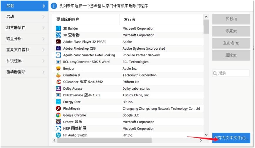Click the 3D Builder app icon
255x148 pixels.
coord(58,28)
